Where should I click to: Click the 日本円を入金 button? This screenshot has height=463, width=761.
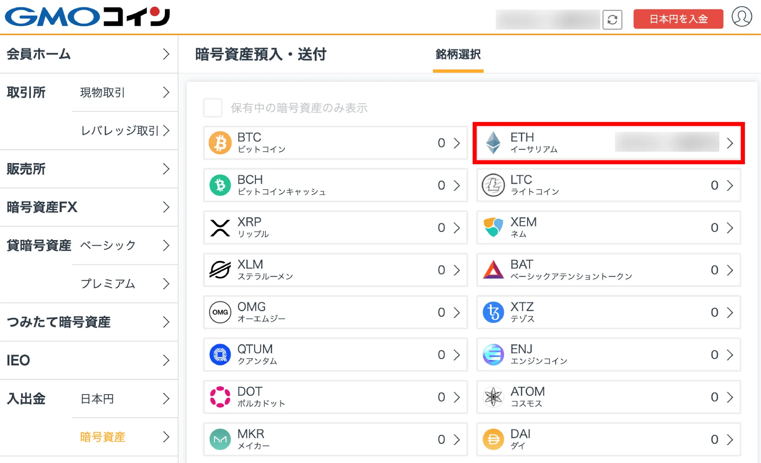pyautogui.click(x=678, y=19)
